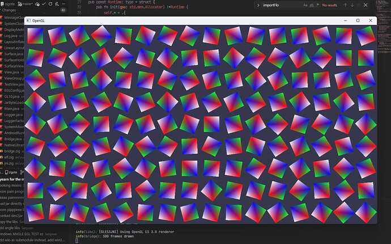Open the 'ad jar directly' commit
Viewport: 391px width, 244px height.
(12, 204)
